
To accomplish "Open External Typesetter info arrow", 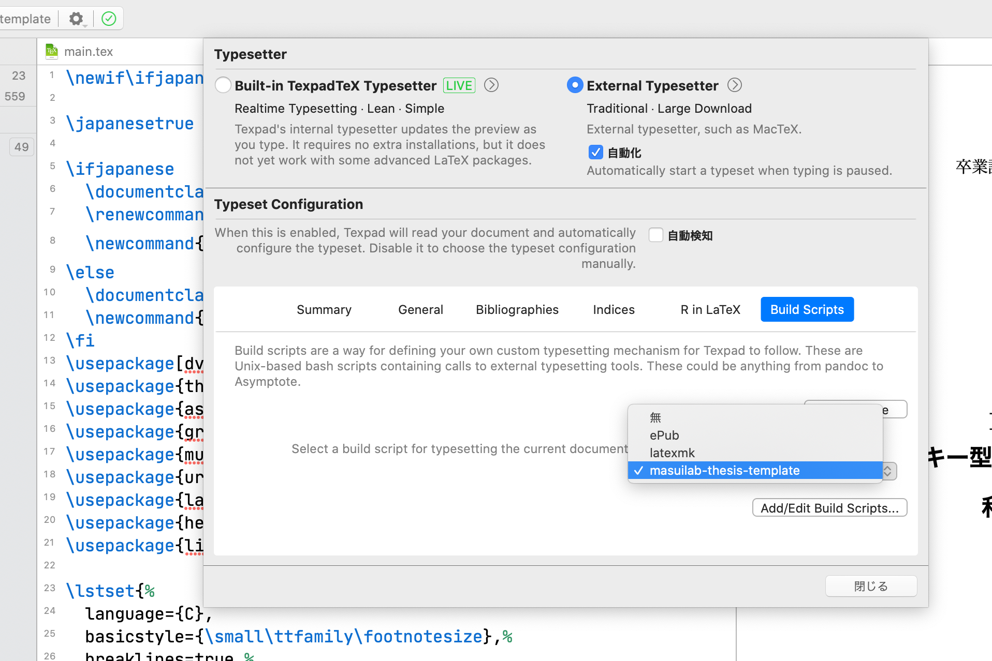I will (734, 85).
